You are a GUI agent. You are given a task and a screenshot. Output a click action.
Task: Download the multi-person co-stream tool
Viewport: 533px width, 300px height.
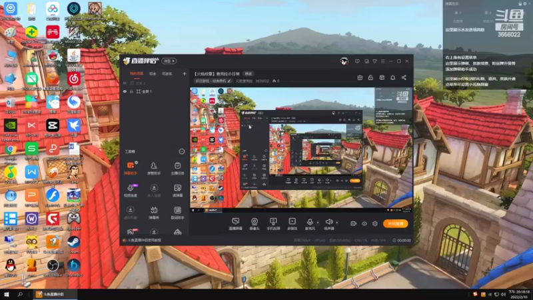[x=154, y=191]
